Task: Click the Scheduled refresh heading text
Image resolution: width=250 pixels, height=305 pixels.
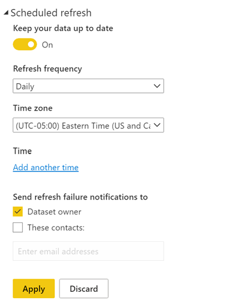Action: tap(51, 13)
